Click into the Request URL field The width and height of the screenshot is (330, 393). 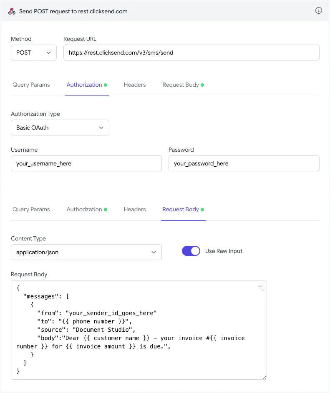tap(191, 53)
